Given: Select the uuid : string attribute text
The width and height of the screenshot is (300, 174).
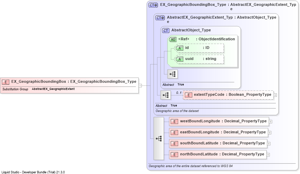Looking at the screenshot, I should click(x=201, y=59).
